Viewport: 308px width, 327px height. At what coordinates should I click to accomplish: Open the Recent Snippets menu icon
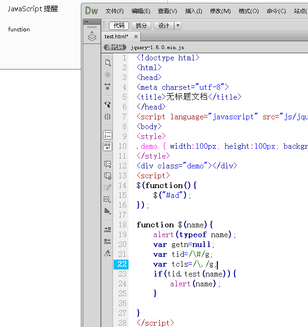pyautogui.click(x=107, y=199)
